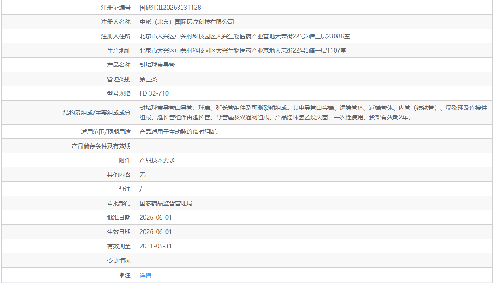494x284 pixels.
Task: Click the 产品储存条件及有效期 label
Action: [101, 146]
